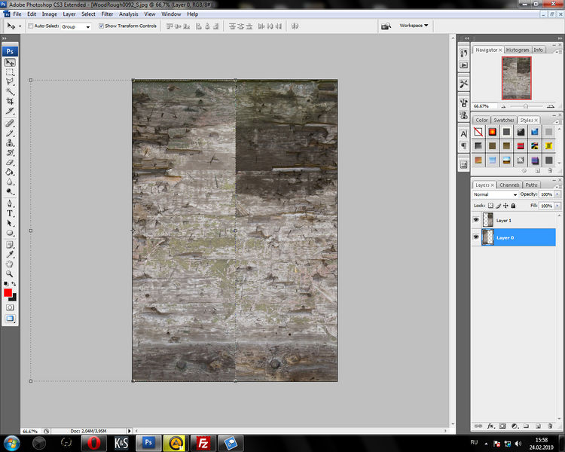Select the Rectangular Marquee tool
This screenshot has height=452, width=565.
(10, 72)
